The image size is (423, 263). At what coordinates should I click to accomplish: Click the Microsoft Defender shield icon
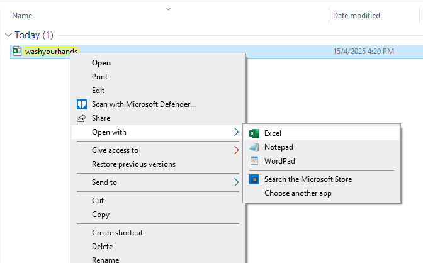82,104
